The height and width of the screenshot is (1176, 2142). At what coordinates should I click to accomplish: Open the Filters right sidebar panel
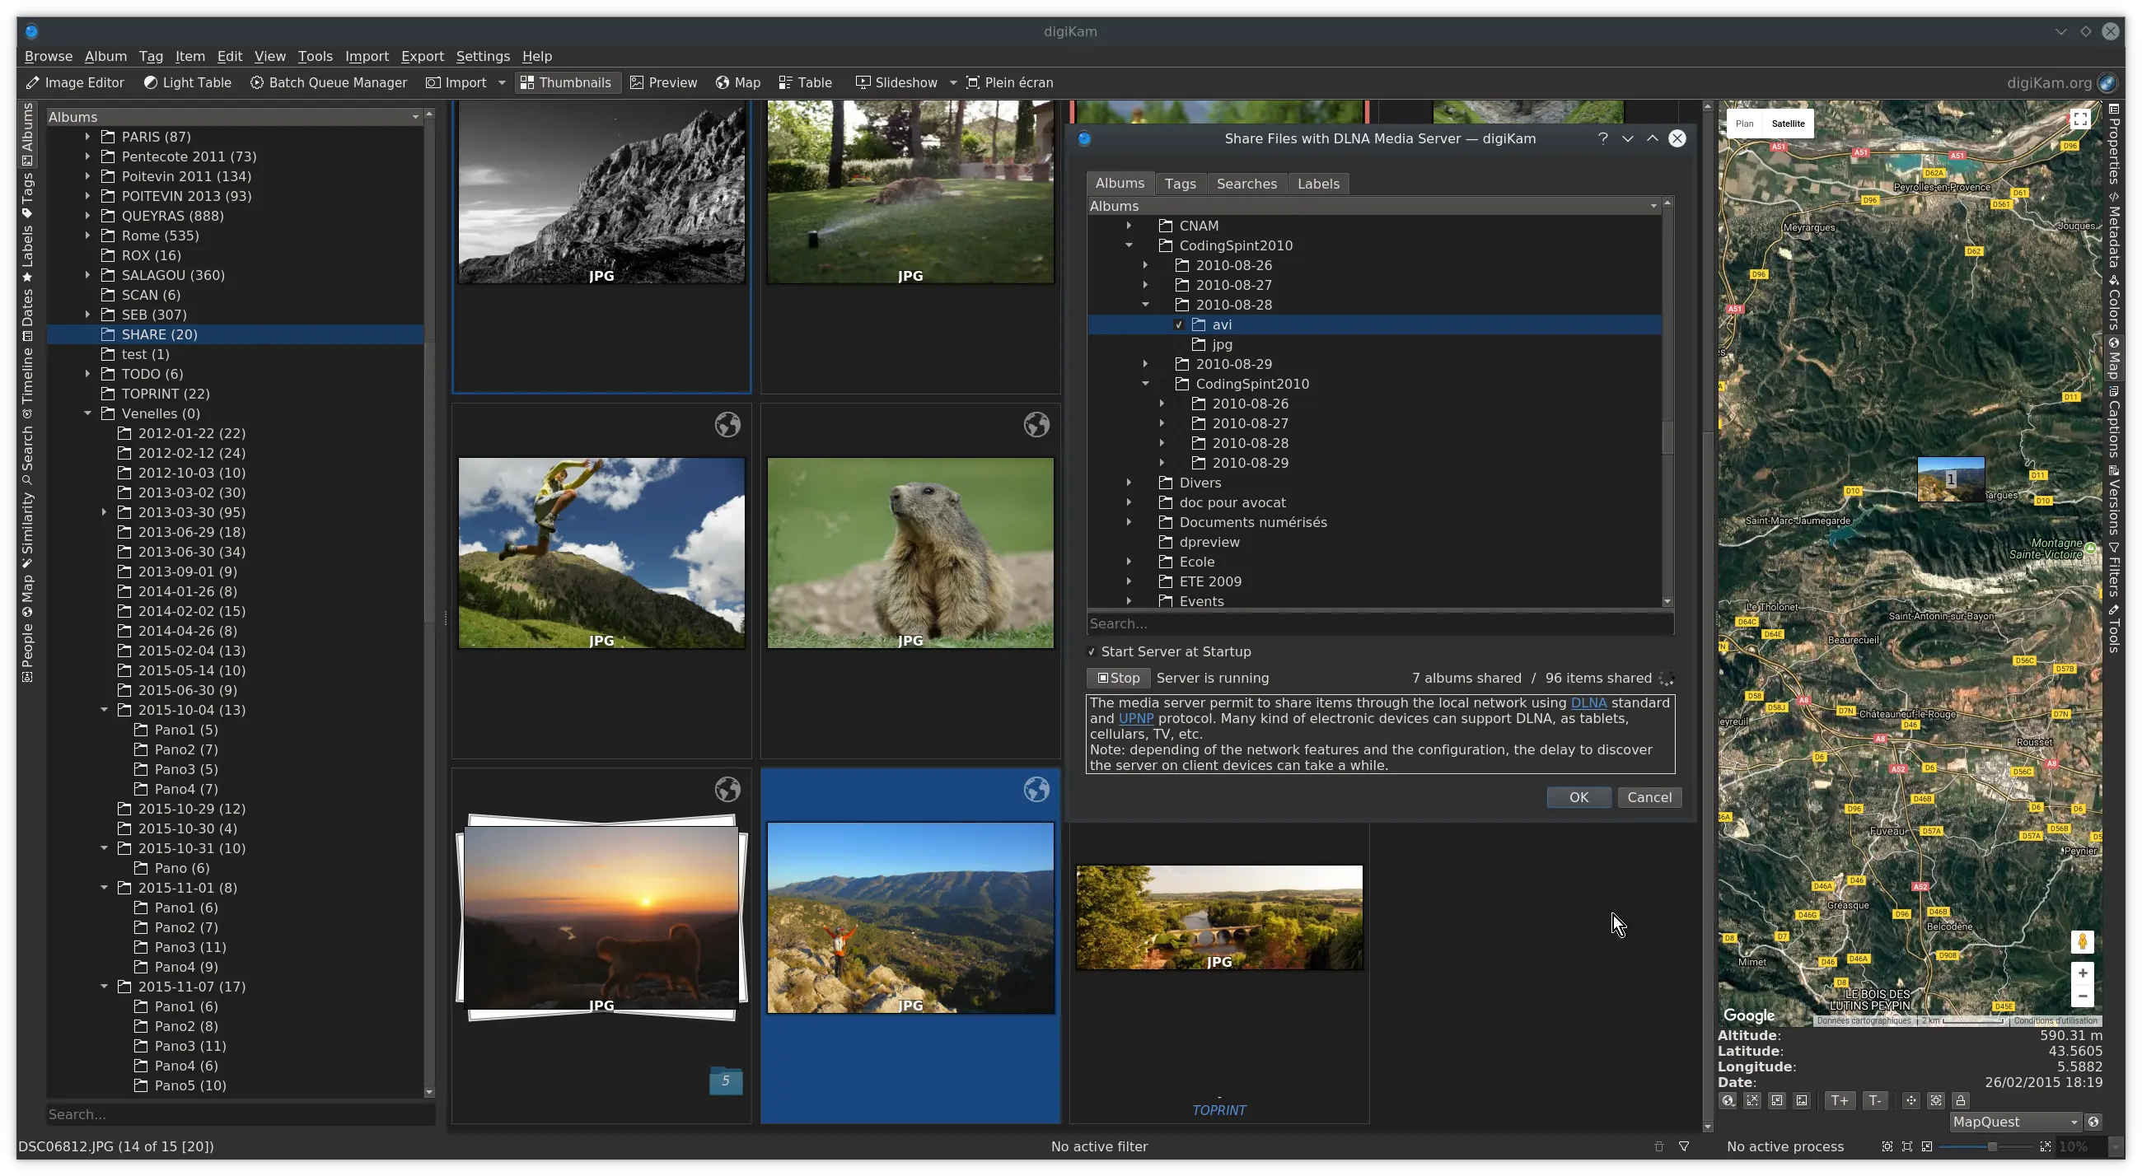pyautogui.click(x=2113, y=568)
